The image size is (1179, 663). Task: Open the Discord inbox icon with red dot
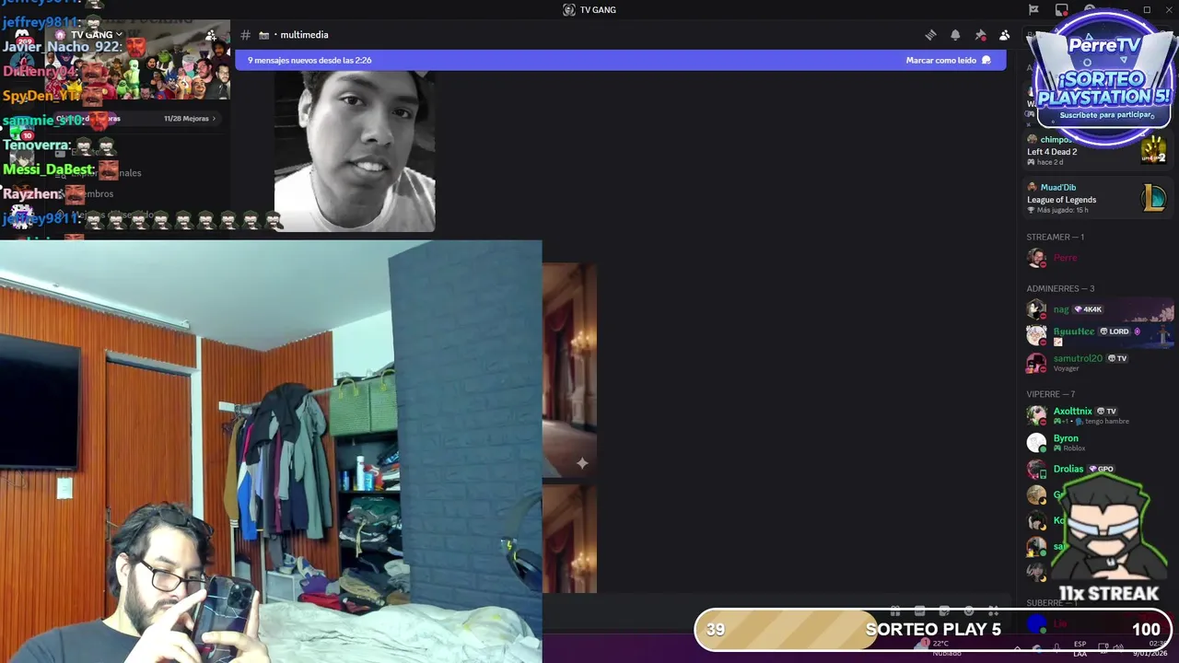coord(1062,10)
